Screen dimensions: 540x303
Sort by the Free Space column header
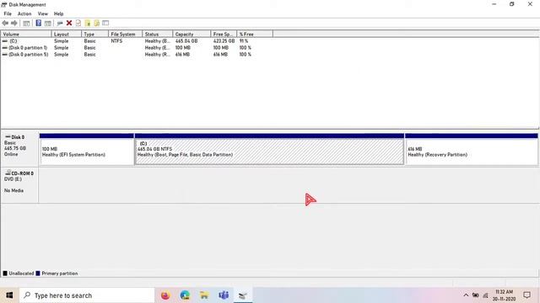(224, 34)
